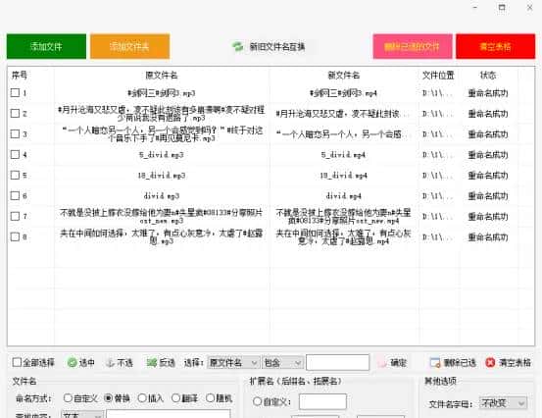This screenshot has height=418, width=542.
Task: Tick the checkbox for row 4
Action: [x=15, y=154]
